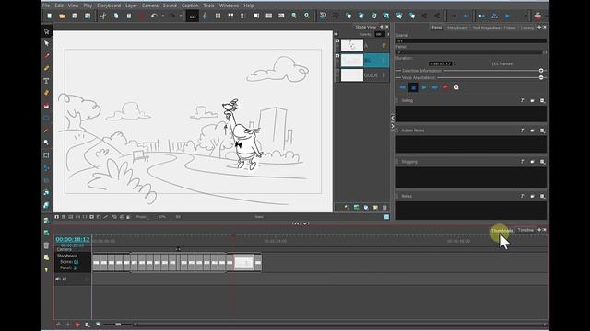Click the delete voice annotation icon

click(456, 87)
